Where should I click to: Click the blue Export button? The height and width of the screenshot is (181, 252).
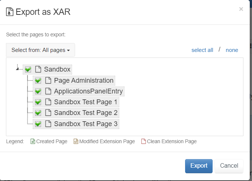tap(199, 166)
